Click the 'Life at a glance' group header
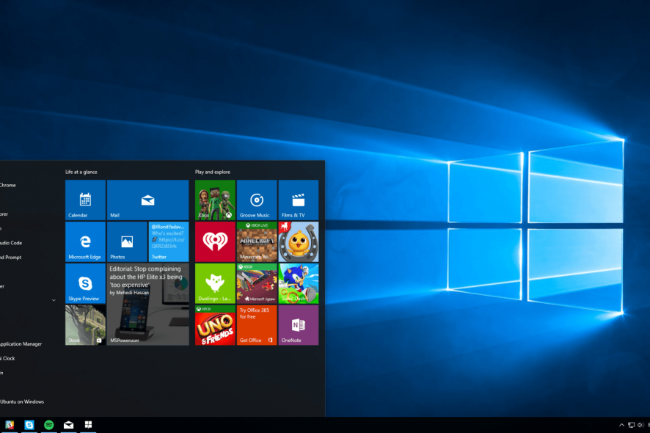 (81, 172)
